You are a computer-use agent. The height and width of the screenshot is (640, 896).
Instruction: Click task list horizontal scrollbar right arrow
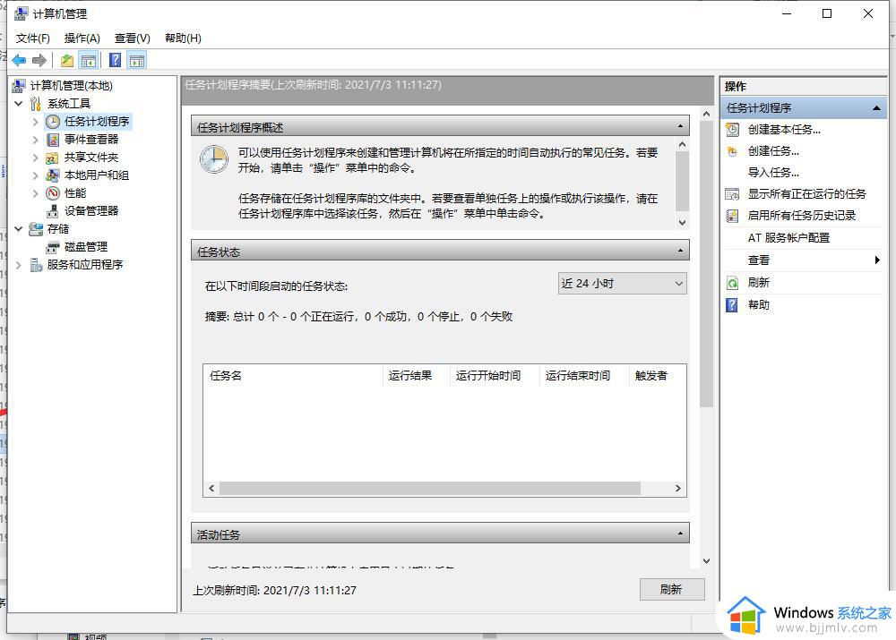coord(677,489)
